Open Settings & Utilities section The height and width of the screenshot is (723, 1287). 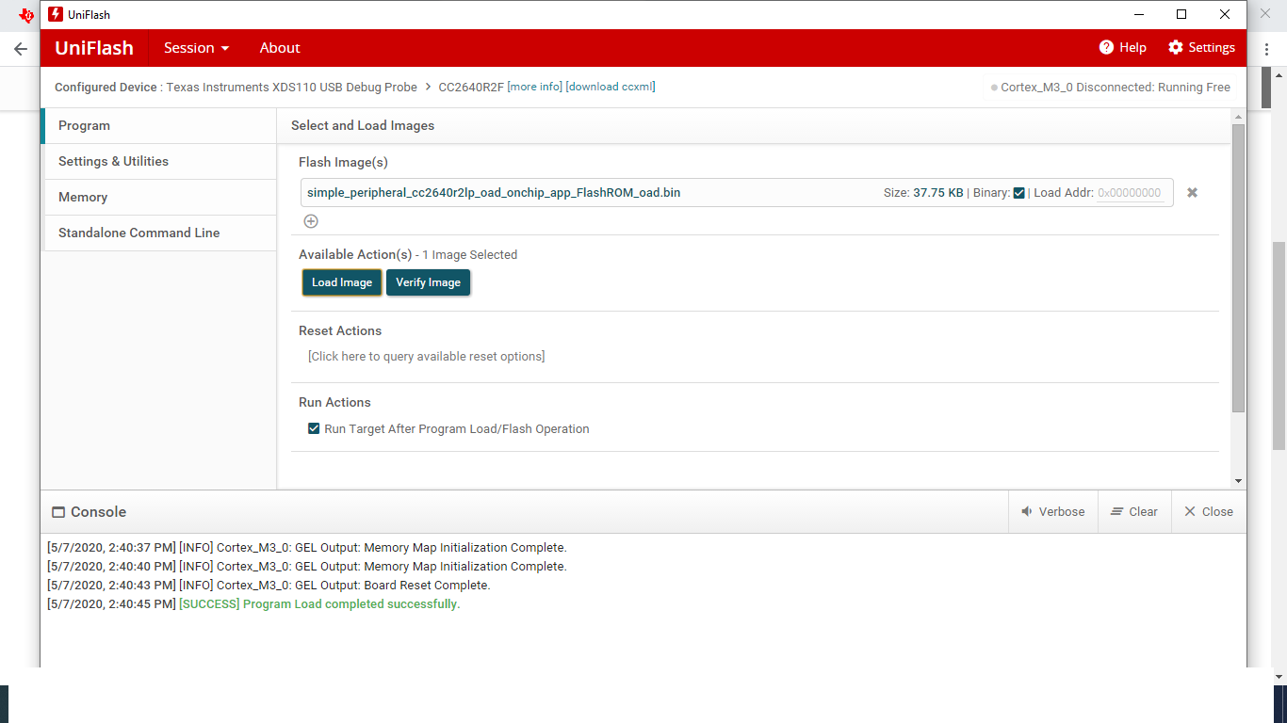tap(160, 161)
